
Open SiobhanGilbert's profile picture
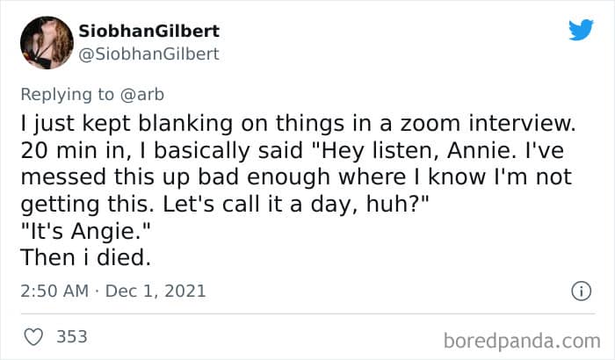point(45,41)
